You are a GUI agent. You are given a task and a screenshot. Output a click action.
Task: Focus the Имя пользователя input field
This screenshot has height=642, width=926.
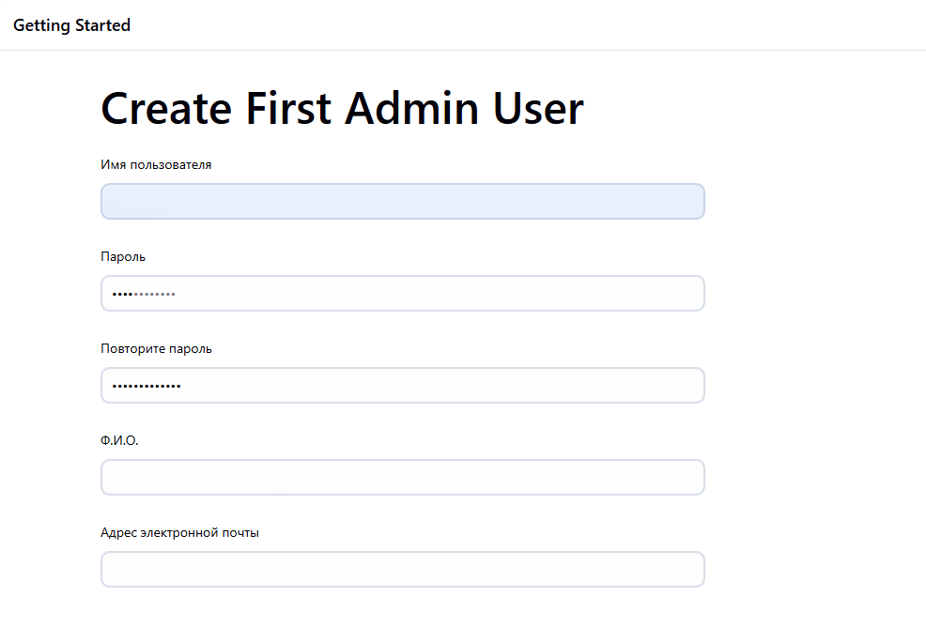click(402, 202)
